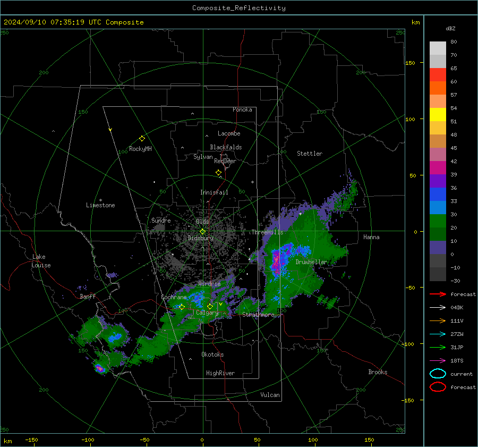The width and height of the screenshot is (478, 447).
Task: Click the Cochrane city label
Action: pos(174,297)
